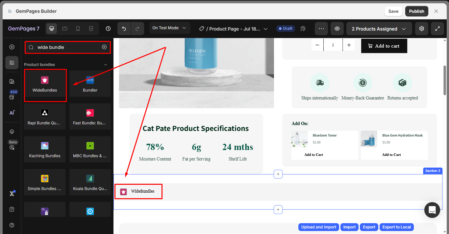Switch to tablet device view
Screen dimensions: 449x234
point(65,29)
